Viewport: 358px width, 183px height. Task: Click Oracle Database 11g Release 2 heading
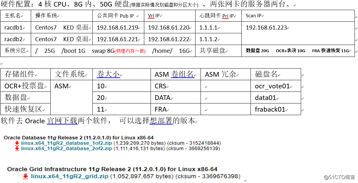pos(79,138)
